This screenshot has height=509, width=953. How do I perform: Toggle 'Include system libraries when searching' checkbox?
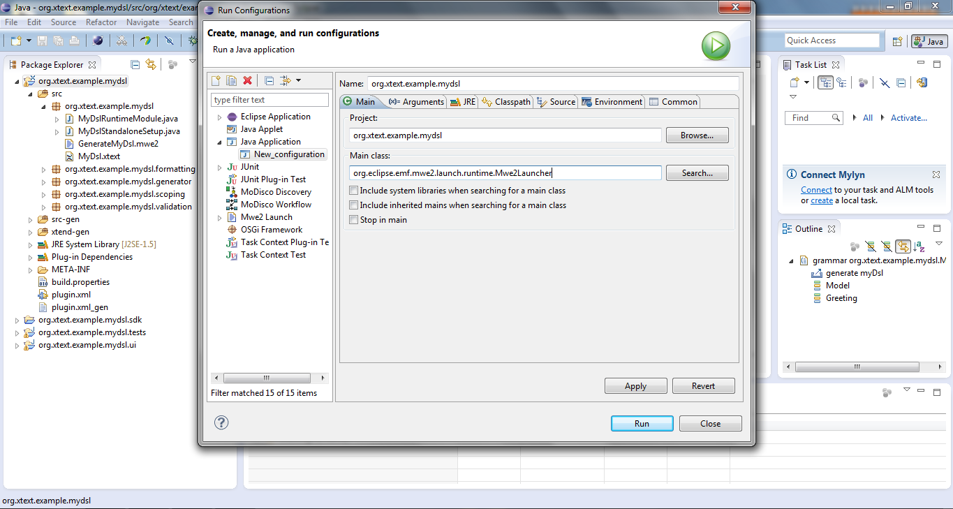[354, 191]
